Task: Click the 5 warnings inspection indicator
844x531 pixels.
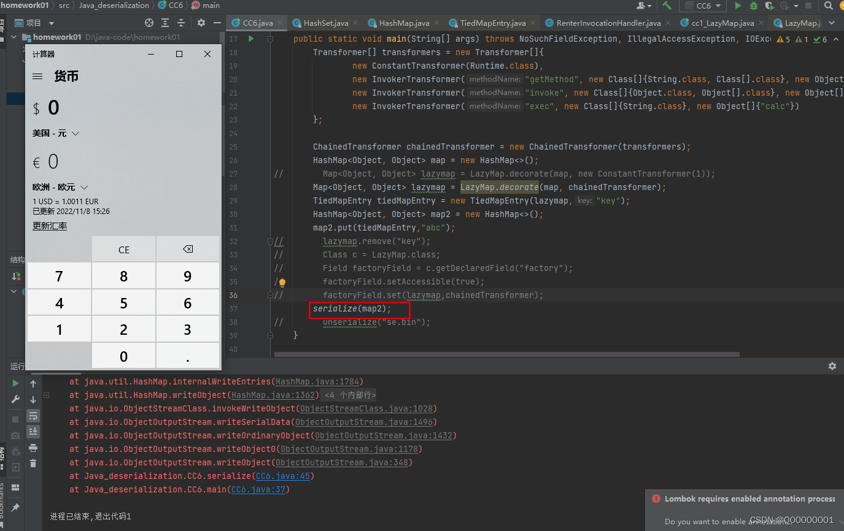Action: (783, 39)
